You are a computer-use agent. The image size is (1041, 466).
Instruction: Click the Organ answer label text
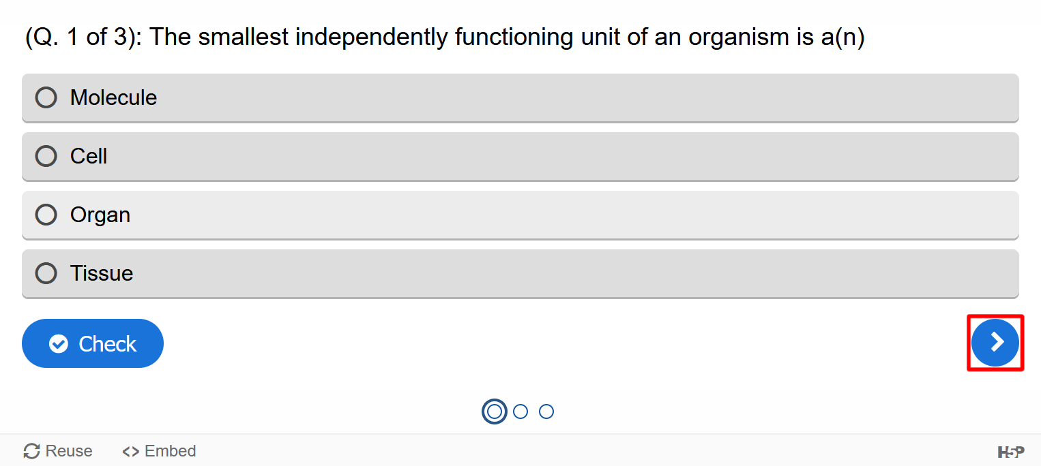(100, 215)
